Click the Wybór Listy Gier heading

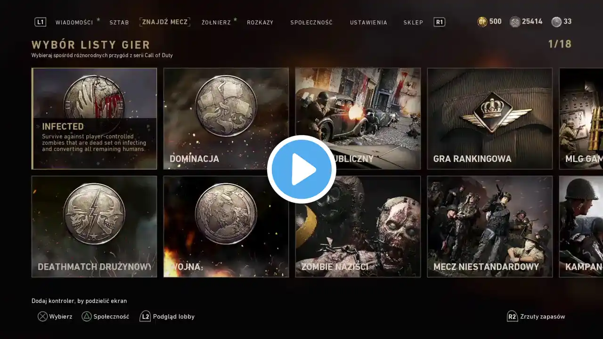click(91, 45)
